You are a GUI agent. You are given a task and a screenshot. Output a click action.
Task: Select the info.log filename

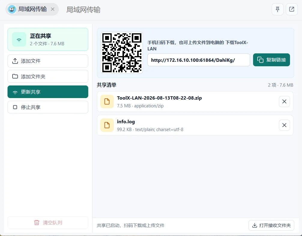tap(126, 121)
